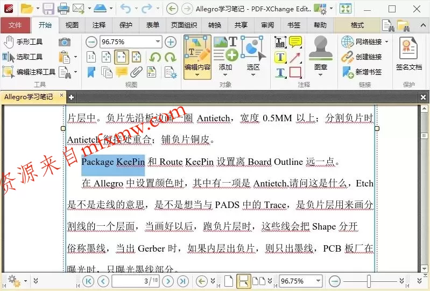
Task: Expand the 编辑内容 dropdown arrow
Action: point(197,75)
